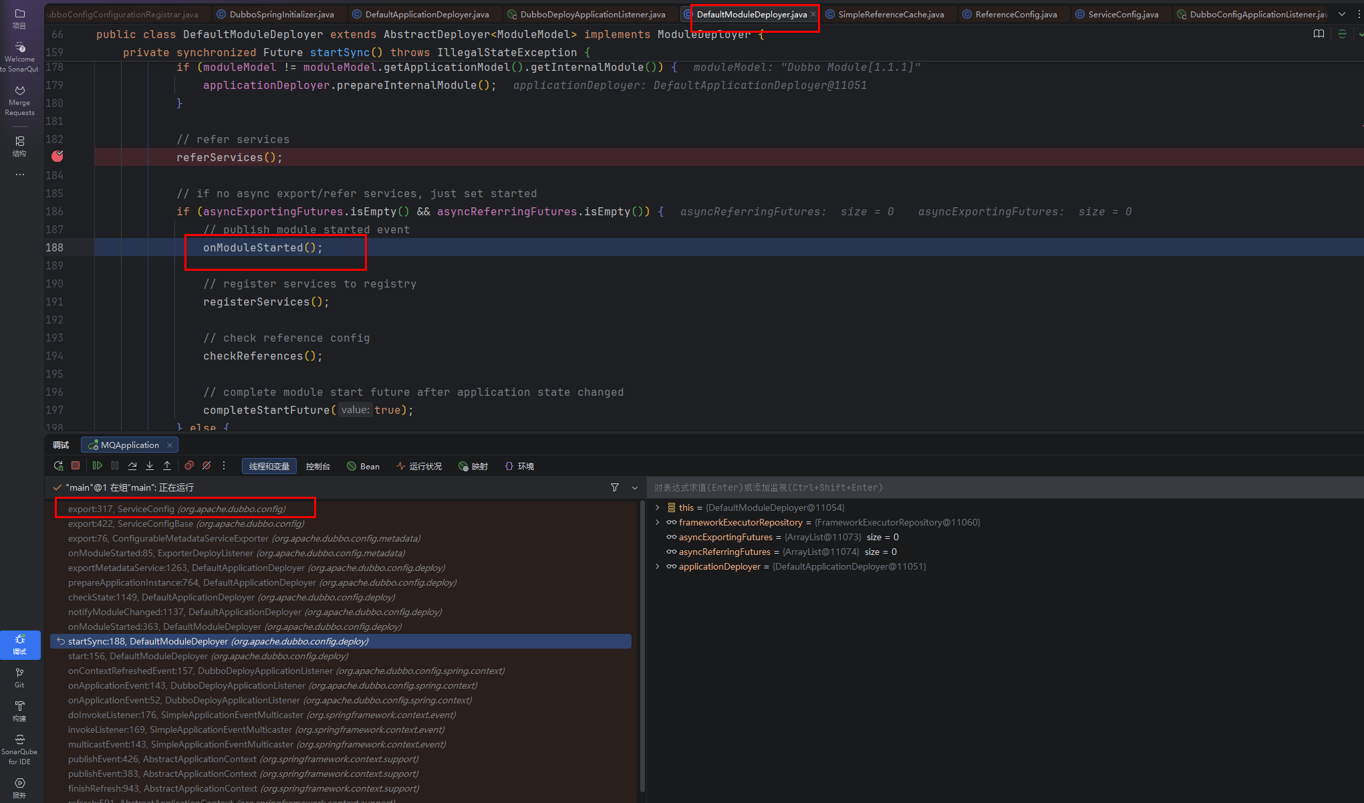Screen dimensions: 1364x803
Task: Stop the MQApplication debug session
Action: tap(76, 466)
